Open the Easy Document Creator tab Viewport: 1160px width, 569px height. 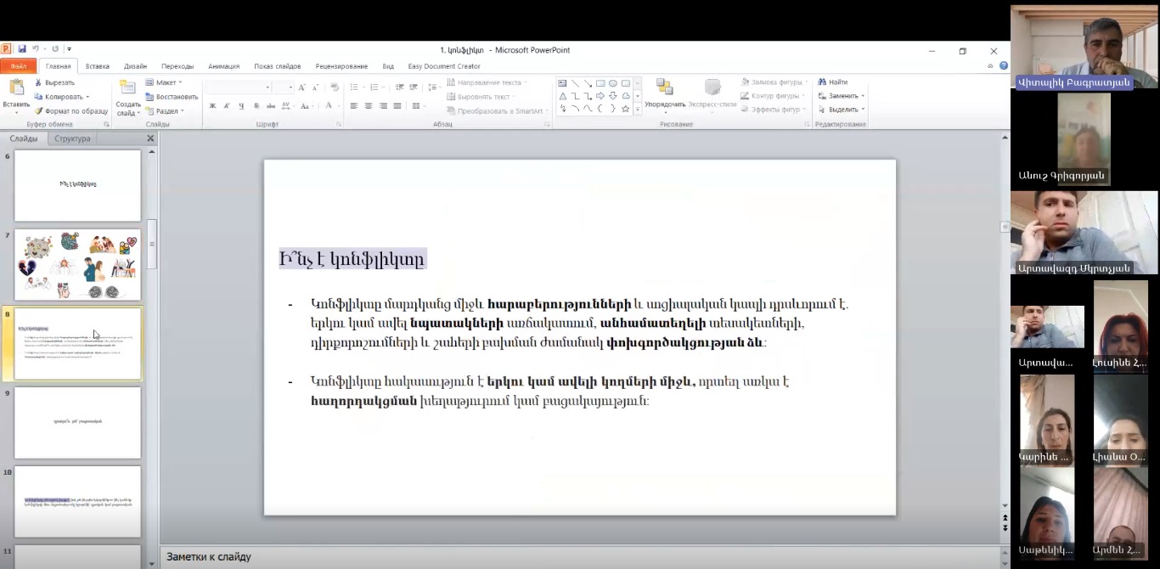(x=444, y=66)
